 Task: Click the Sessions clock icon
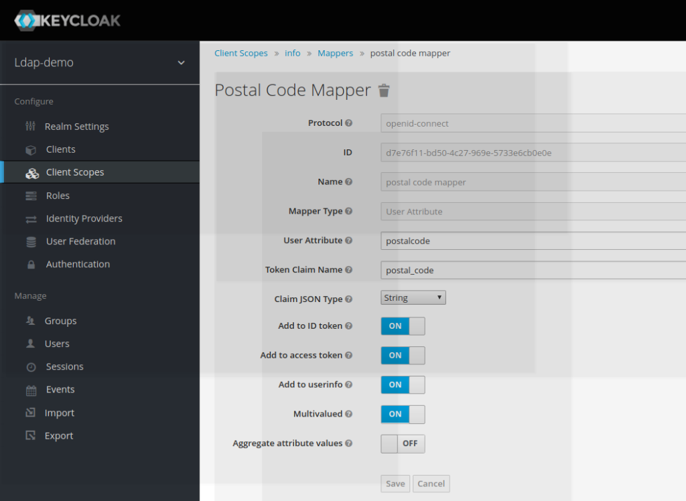coord(31,366)
